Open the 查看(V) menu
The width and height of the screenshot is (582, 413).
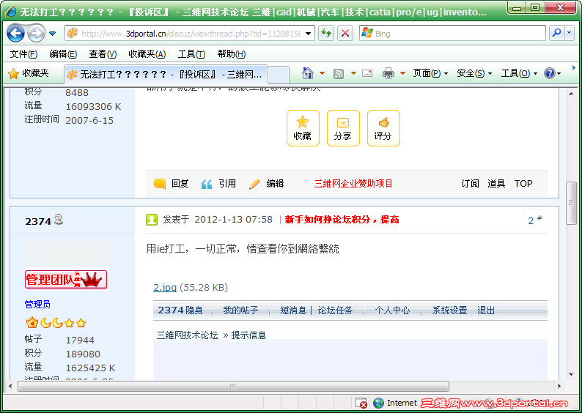(103, 54)
